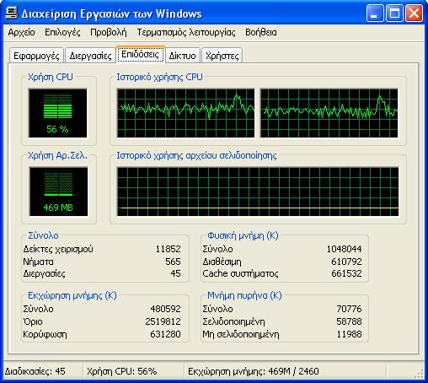Switch to the Δίκτυο tab
The image size is (428, 383).
[182, 56]
